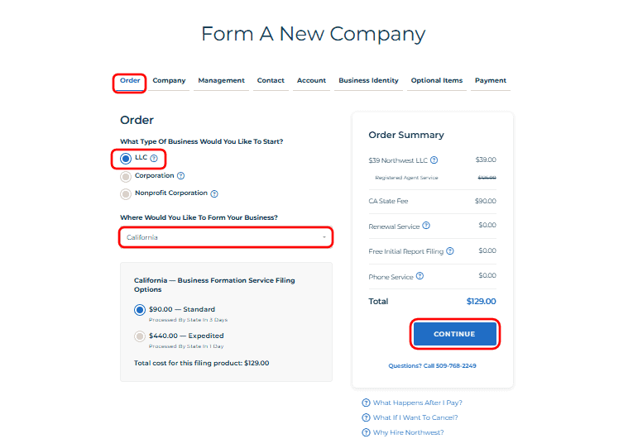Select the $440.00 Expedited filing option
Viewport: 633px width, 448px height.
coord(139,336)
